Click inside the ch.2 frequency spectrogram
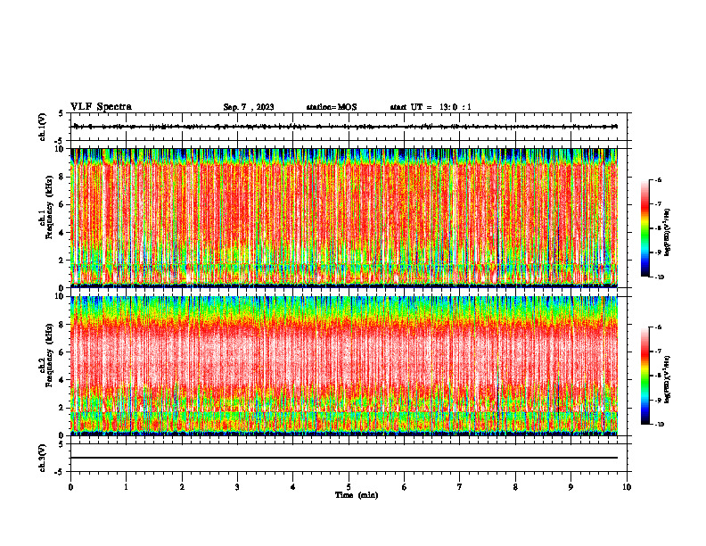 [344, 366]
